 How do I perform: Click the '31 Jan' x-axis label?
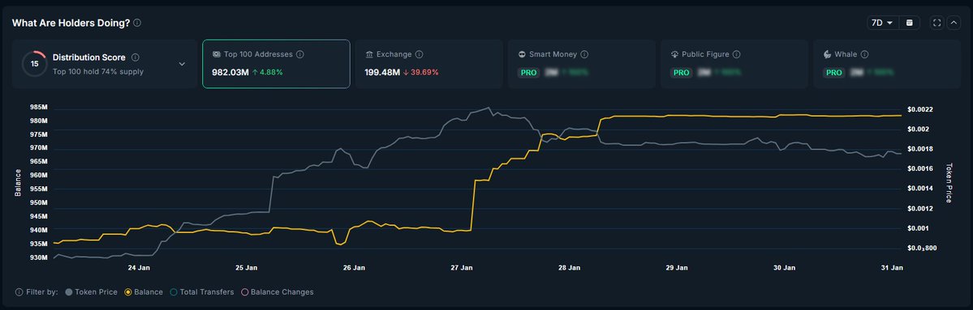point(893,268)
